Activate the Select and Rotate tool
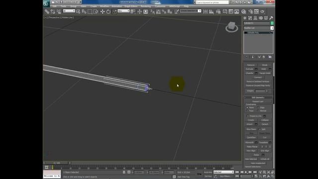Screen dimensions: 318x179 pyautogui.click(x=108, y=11)
